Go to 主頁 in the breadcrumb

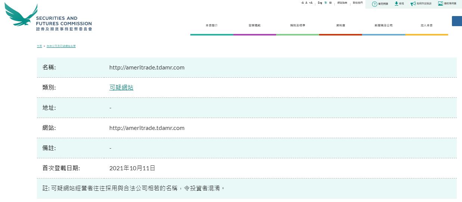(x=39, y=46)
